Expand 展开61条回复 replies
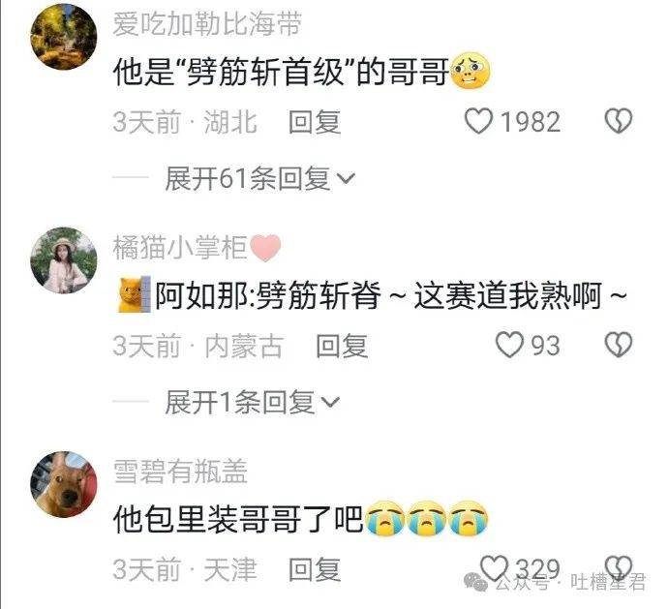 click(247, 178)
